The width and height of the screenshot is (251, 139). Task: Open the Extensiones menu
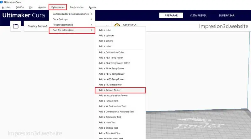click(x=58, y=7)
